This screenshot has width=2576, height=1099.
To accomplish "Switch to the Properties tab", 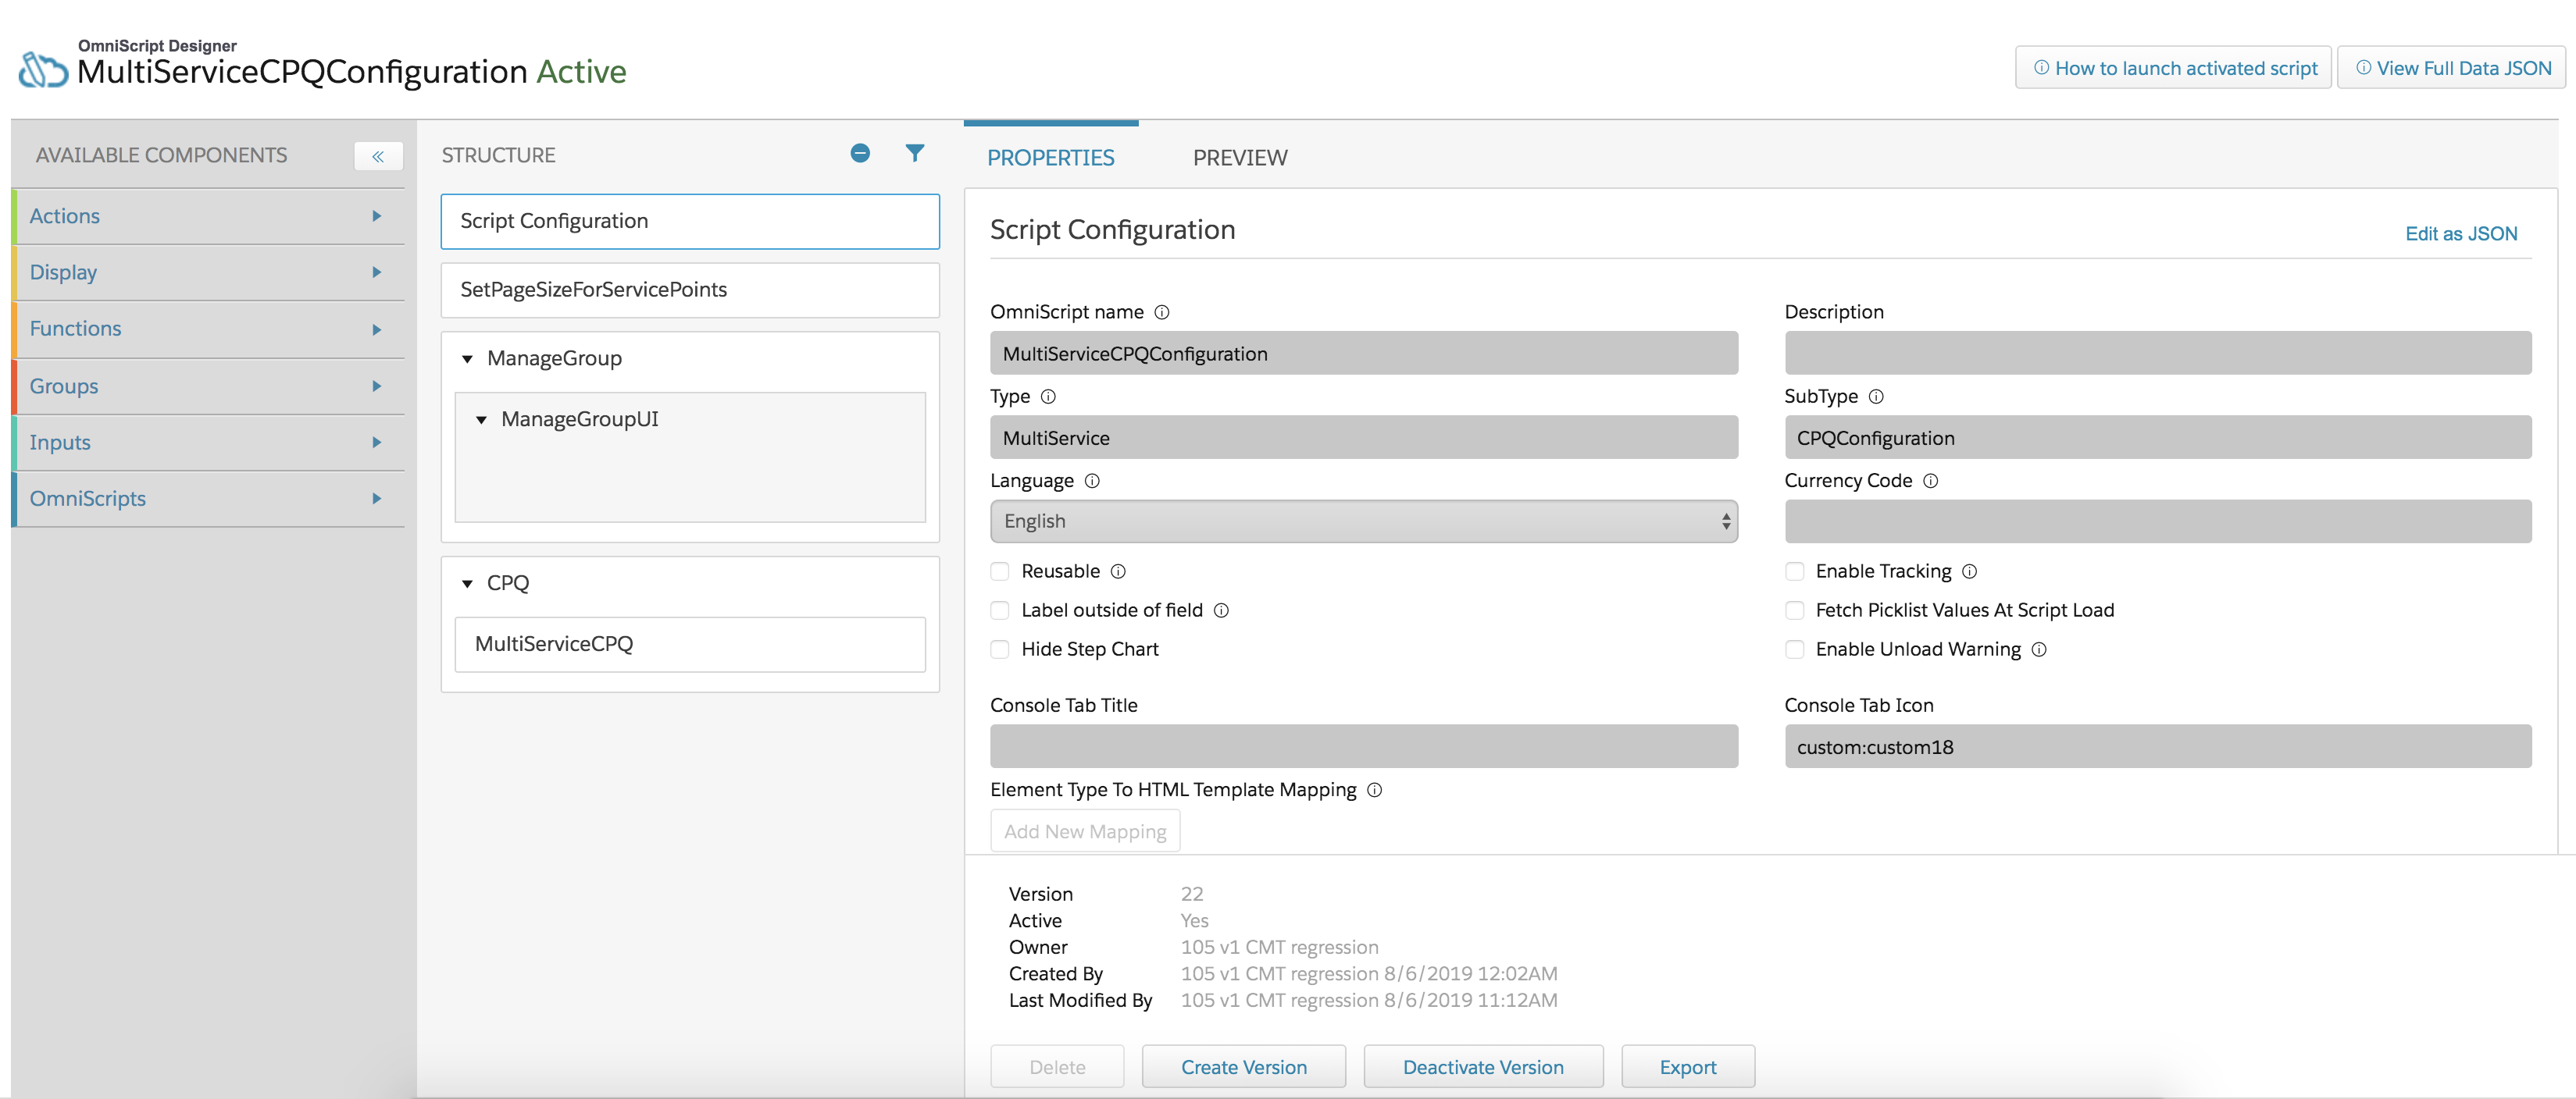I will [x=1050, y=158].
